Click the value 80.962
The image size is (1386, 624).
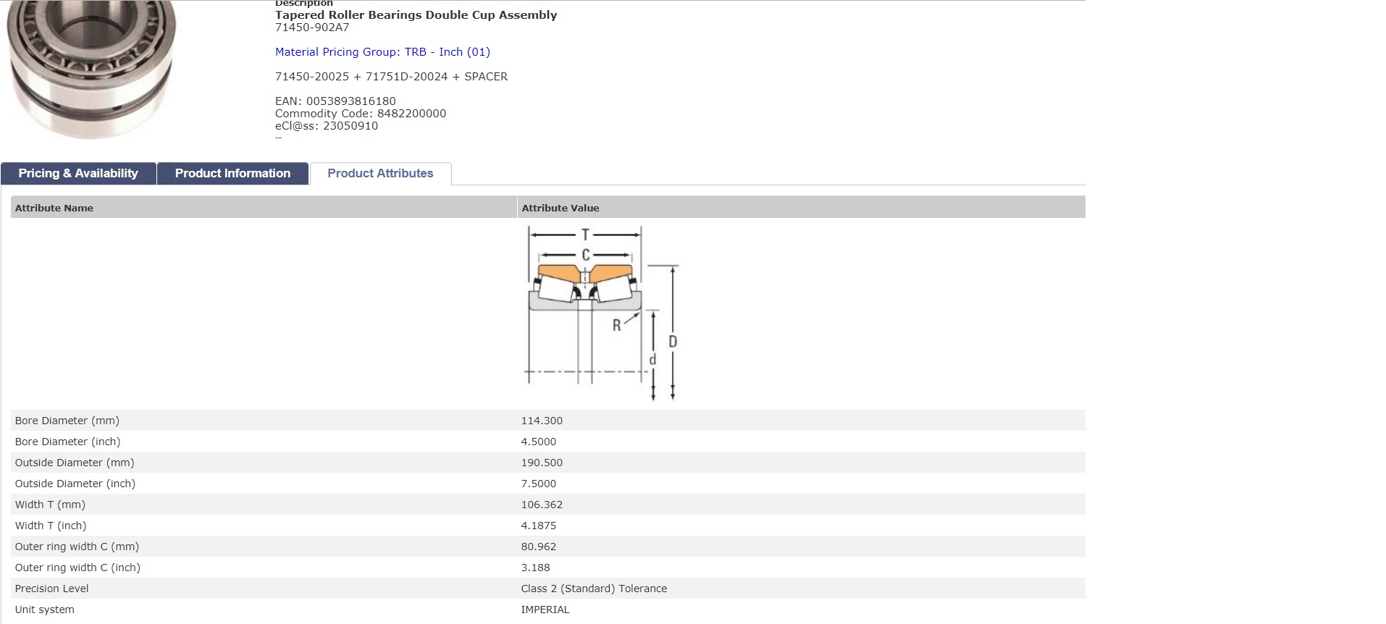tap(539, 547)
